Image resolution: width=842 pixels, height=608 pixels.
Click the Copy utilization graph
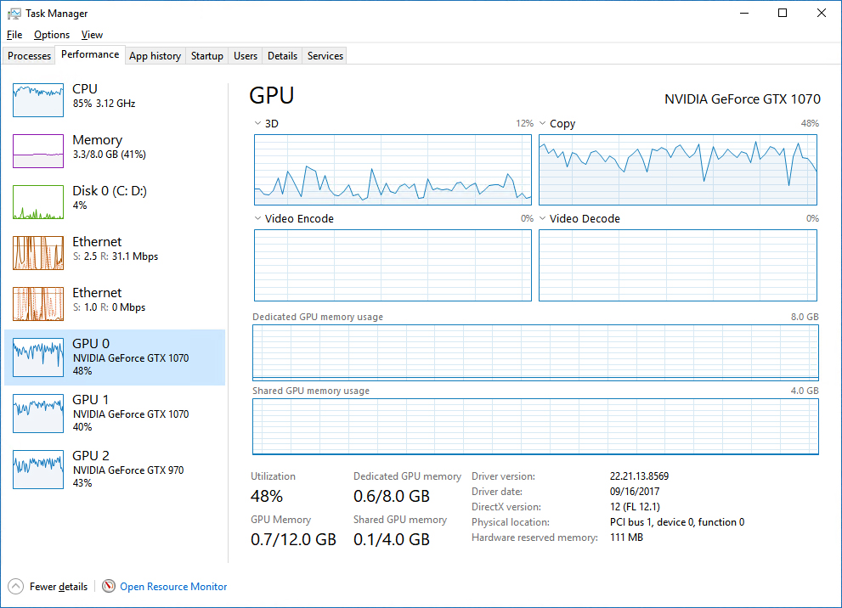[x=678, y=170]
